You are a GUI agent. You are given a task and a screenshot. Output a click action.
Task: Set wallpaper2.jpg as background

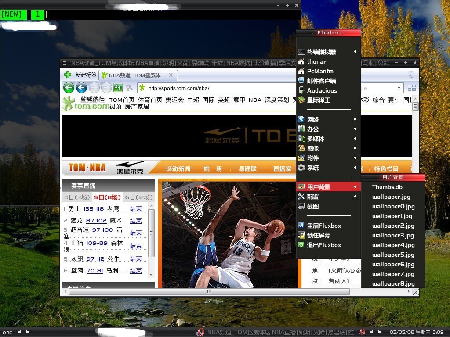392,226
